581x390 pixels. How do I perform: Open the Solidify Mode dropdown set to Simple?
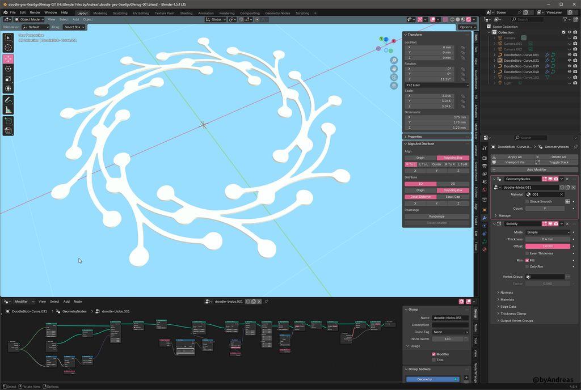pyautogui.click(x=548, y=232)
